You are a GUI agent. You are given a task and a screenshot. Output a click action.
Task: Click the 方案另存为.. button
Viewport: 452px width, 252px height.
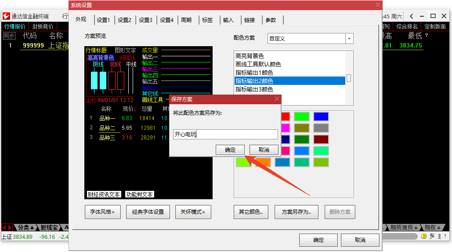point(297,212)
